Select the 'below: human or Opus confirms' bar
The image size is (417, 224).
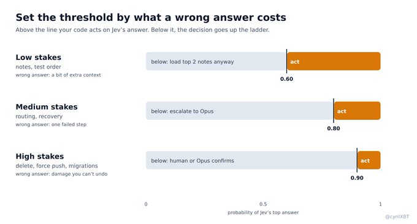[251, 160]
